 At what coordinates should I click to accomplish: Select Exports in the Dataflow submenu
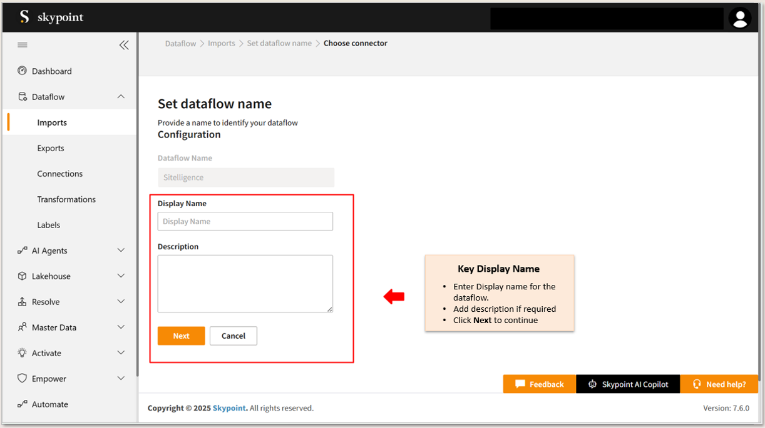[51, 148]
